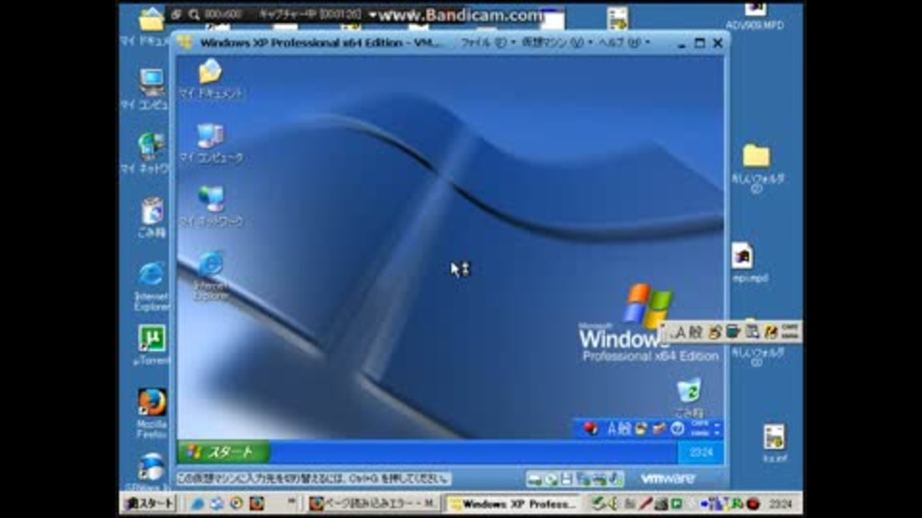Open guest language bar options arrow
The width and height of the screenshot is (922, 518).
(x=716, y=433)
